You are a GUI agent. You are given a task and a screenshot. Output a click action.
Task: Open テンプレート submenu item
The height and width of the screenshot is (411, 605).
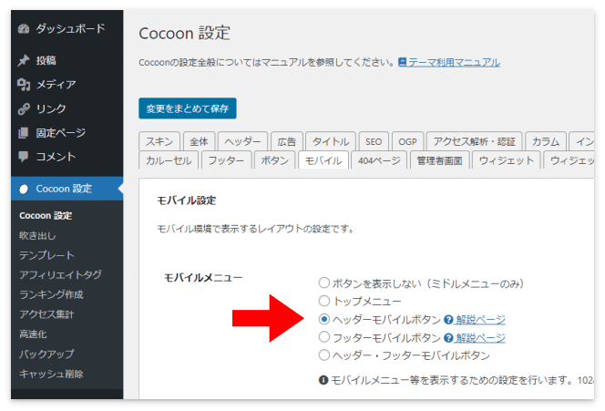46,255
